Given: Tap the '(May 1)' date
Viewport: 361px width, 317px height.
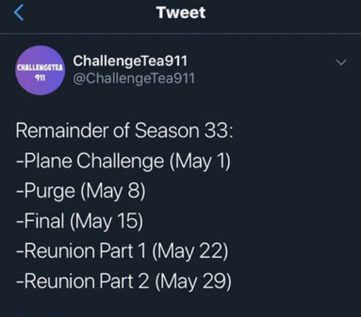Looking at the screenshot, I should [200, 162].
